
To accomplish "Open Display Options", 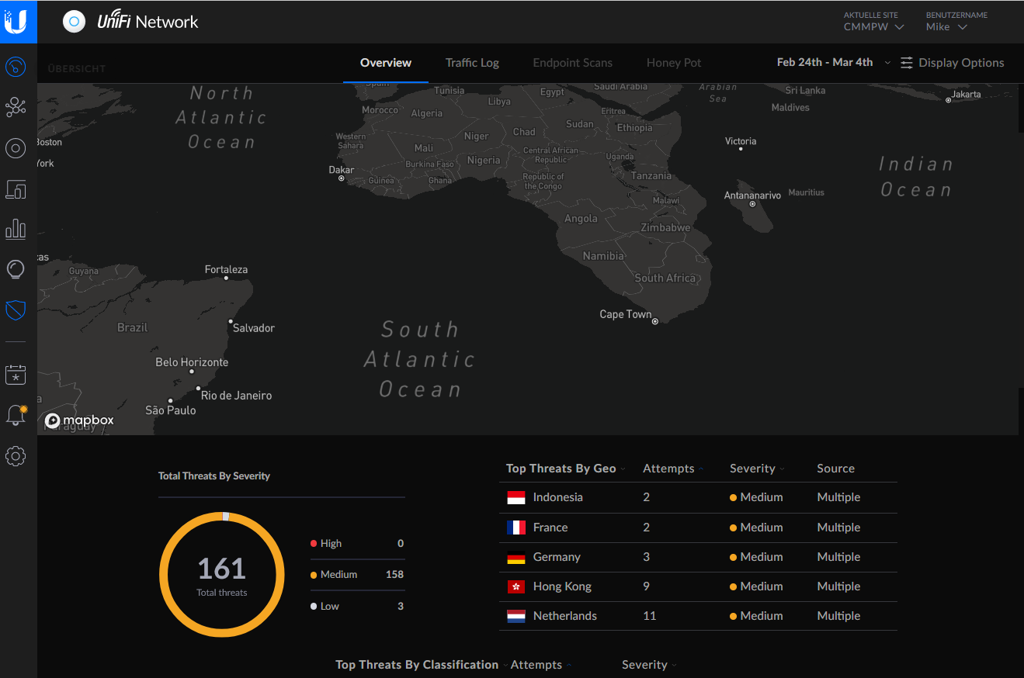I will (953, 63).
